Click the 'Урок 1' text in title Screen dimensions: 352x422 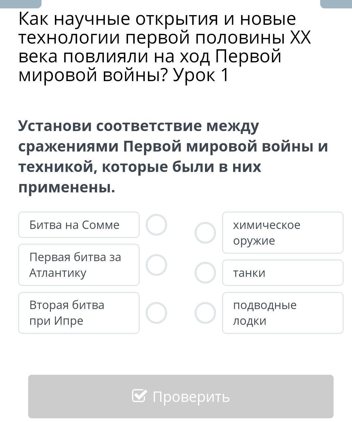coord(201,74)
